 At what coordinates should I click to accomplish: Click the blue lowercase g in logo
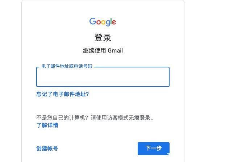click(108, 23)
